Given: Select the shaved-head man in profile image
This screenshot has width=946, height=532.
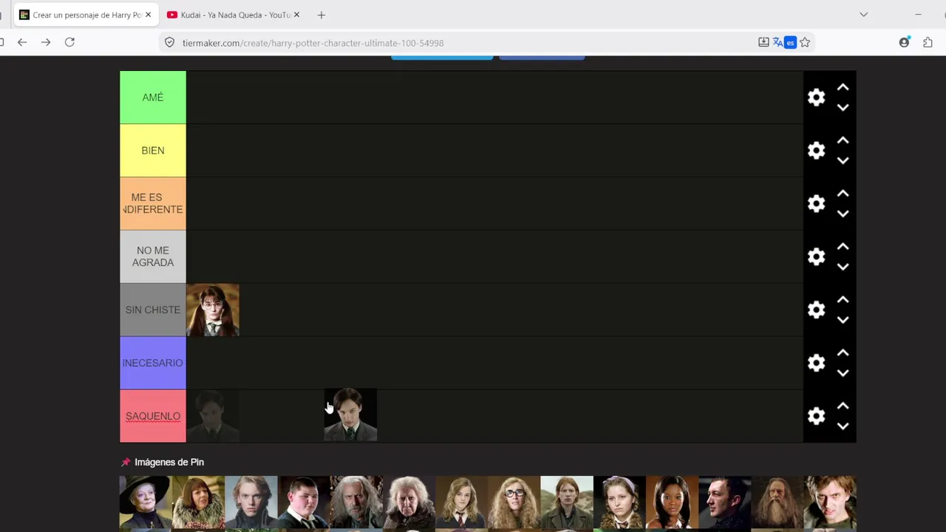Looking at the screenshot, I should (724, 503).
